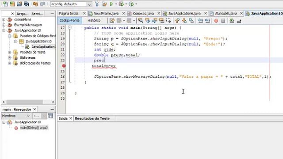Expand Bibliotecas node
283x159 pixels.
click(10, 58)
